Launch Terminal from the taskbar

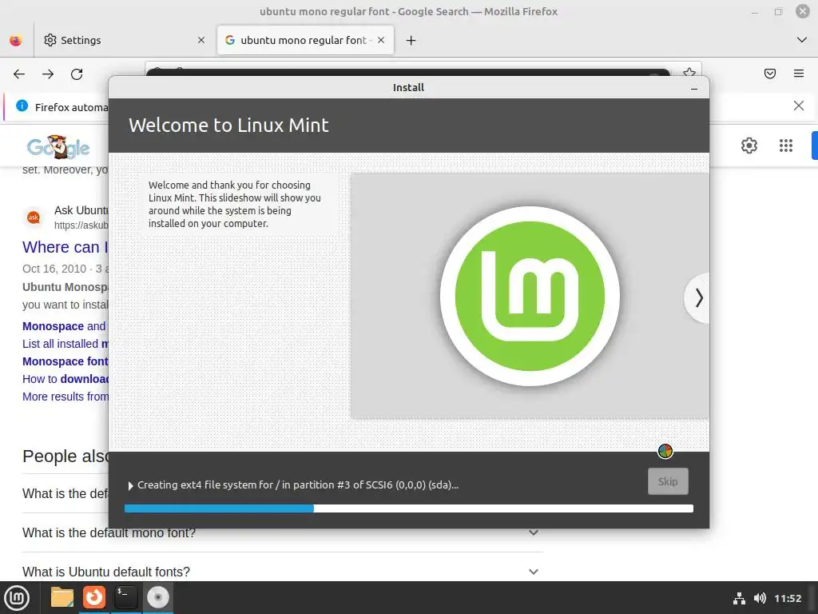pyautogui.click(x=125, y=598)
